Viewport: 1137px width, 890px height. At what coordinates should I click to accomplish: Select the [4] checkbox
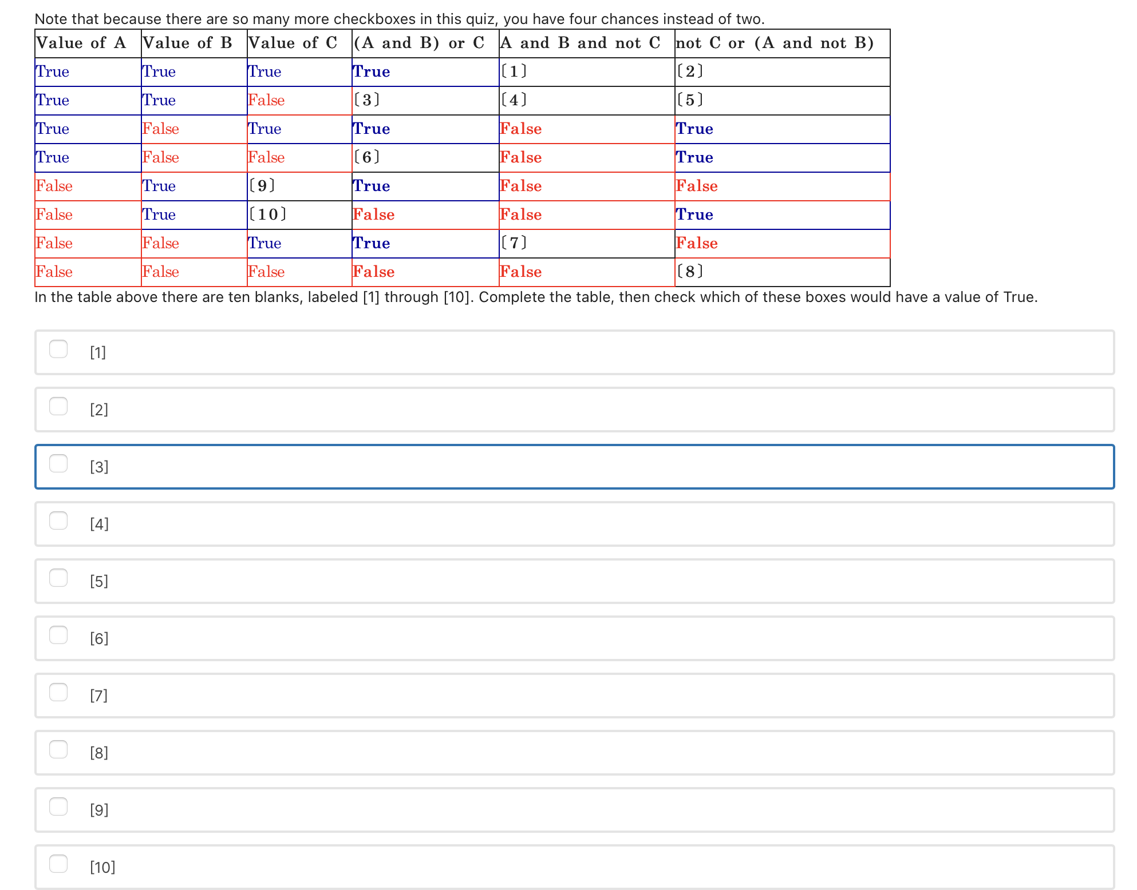point(58,521)
